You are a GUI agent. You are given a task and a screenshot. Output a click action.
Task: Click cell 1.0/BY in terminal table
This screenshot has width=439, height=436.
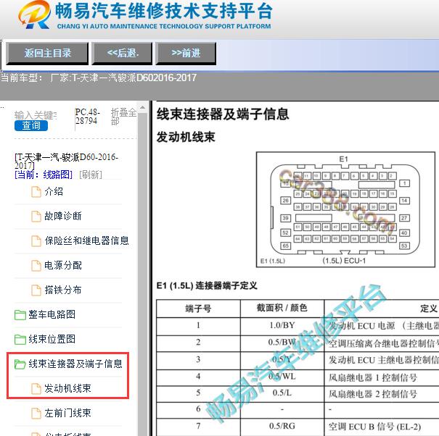pyautogui.click(x=282, y=325)
